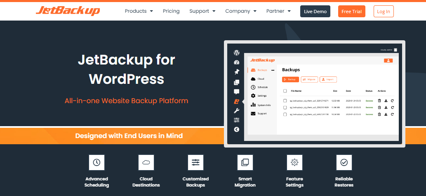Click the WordPress logo in the mockup sidebar

[237, 53]
